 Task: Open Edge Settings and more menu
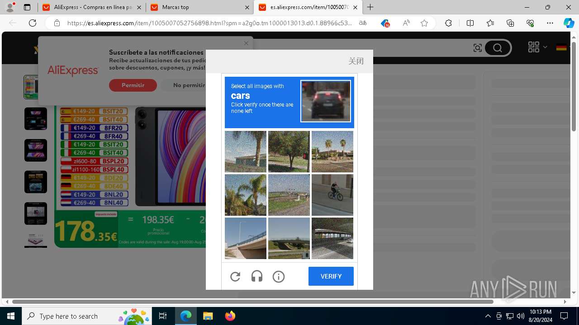(x=550, y=23)
